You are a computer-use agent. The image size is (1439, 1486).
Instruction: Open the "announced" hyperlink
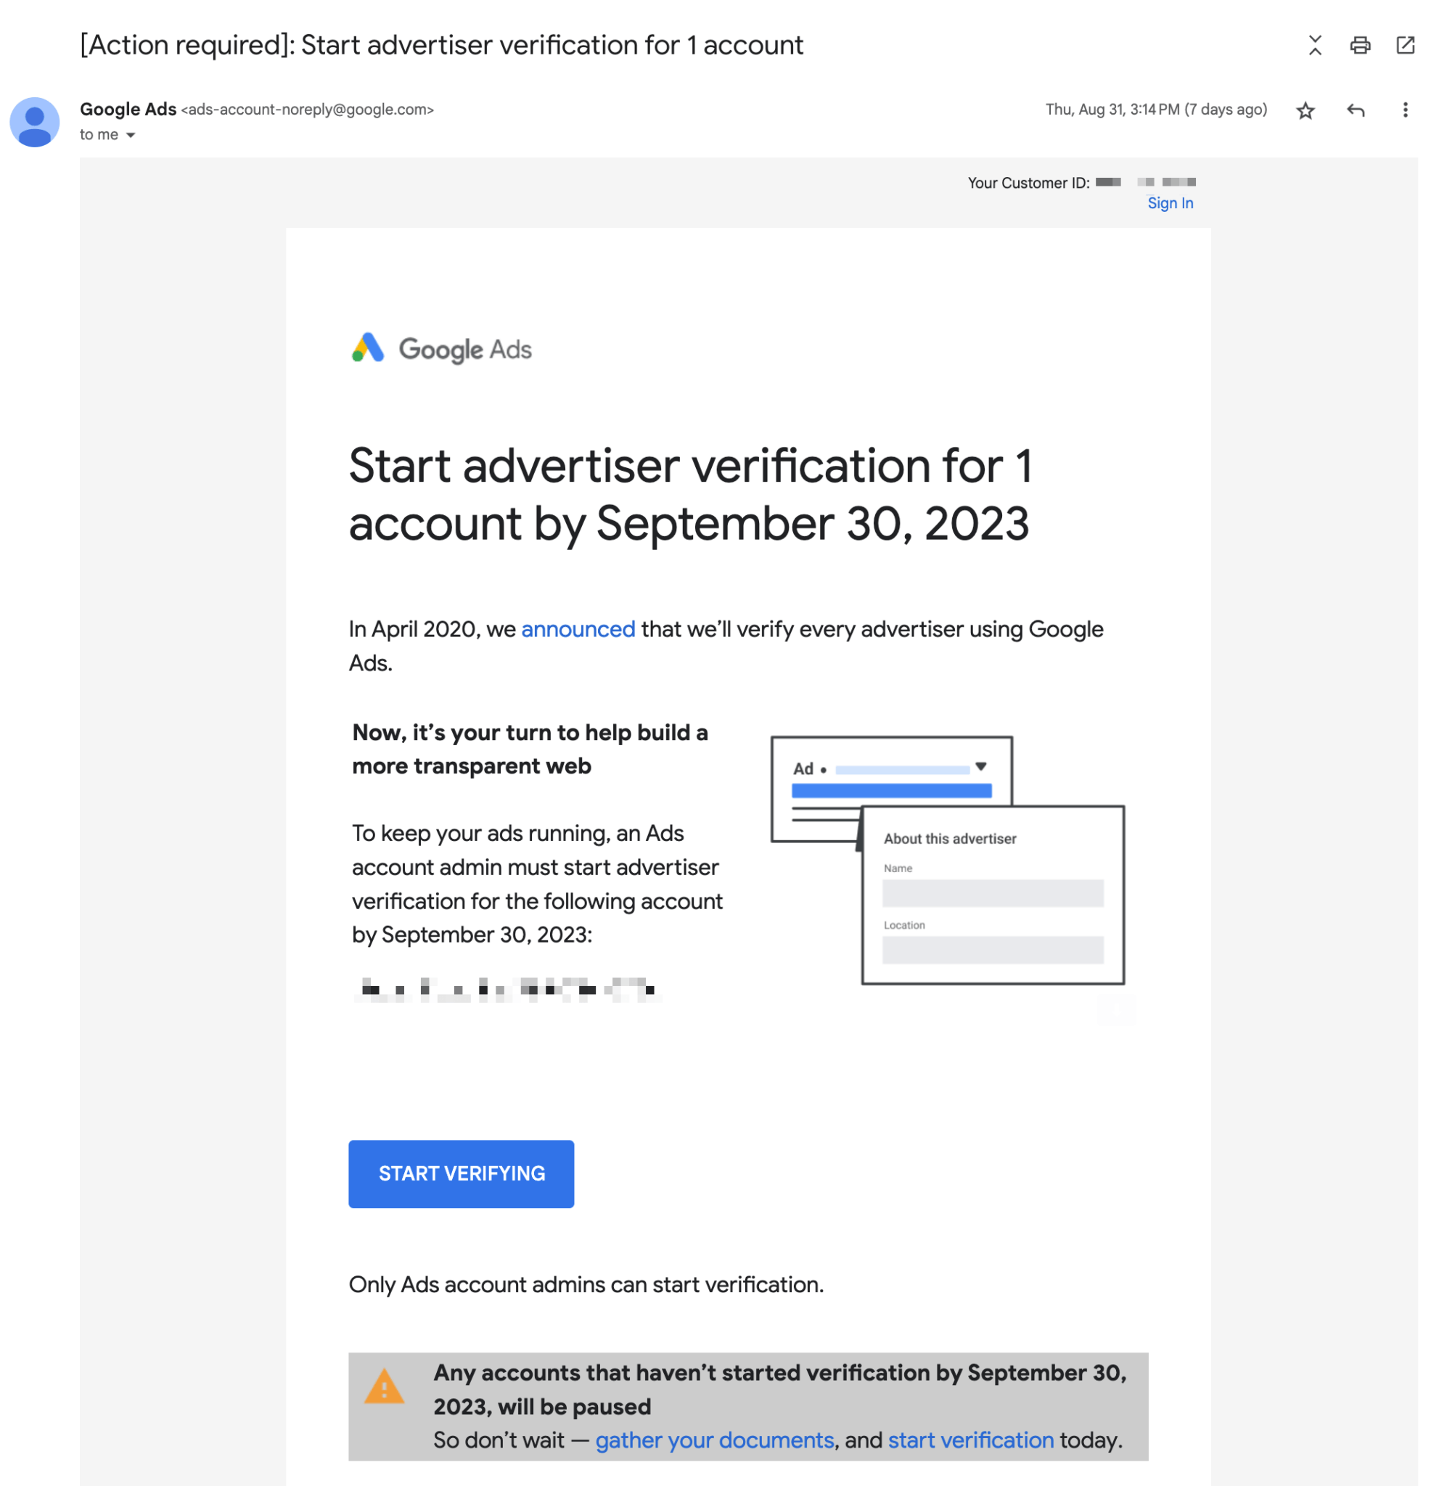click(x=578, y=628)
